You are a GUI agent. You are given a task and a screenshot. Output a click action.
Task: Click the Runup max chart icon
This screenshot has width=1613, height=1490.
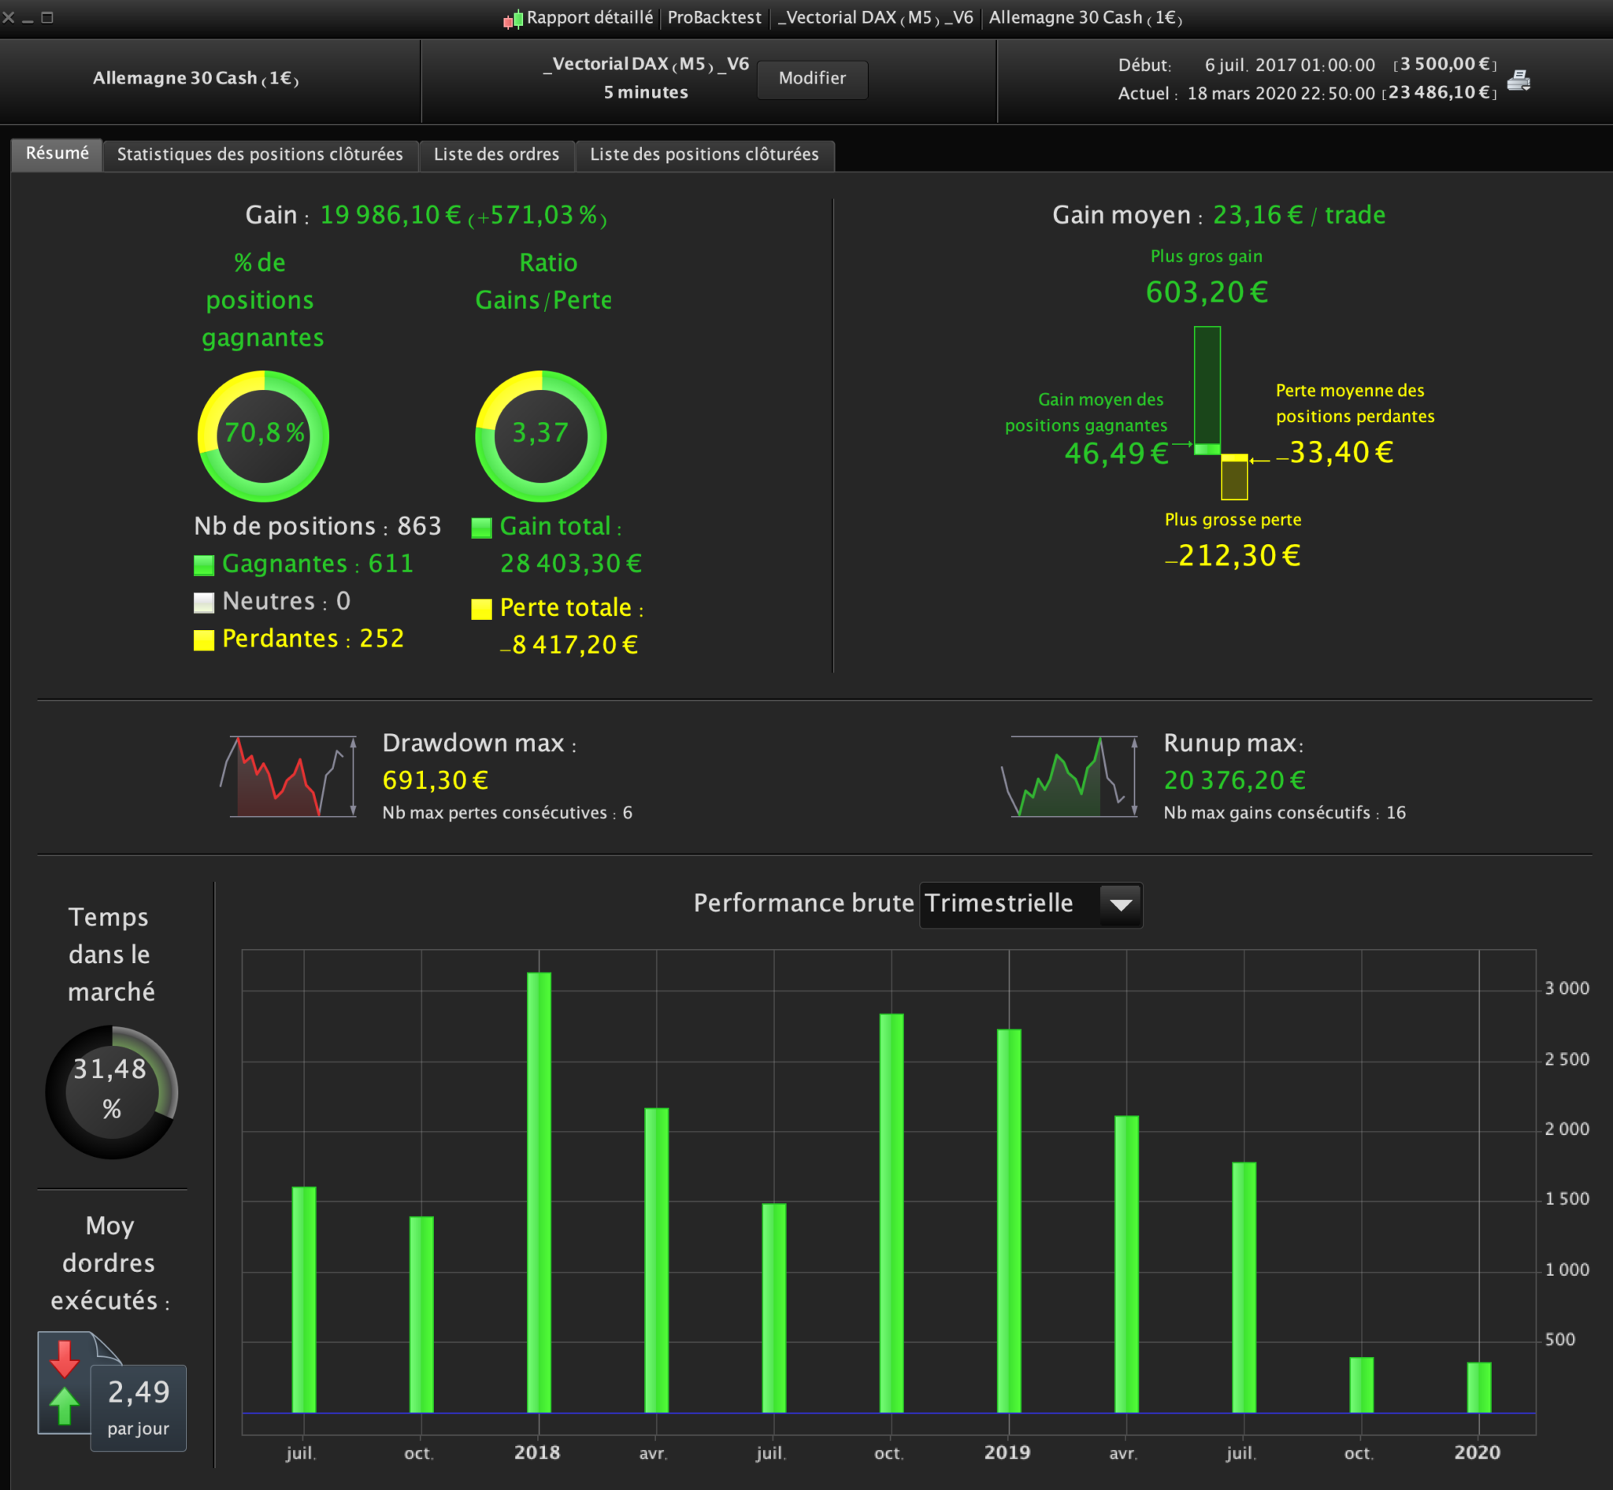(1070, 777)
